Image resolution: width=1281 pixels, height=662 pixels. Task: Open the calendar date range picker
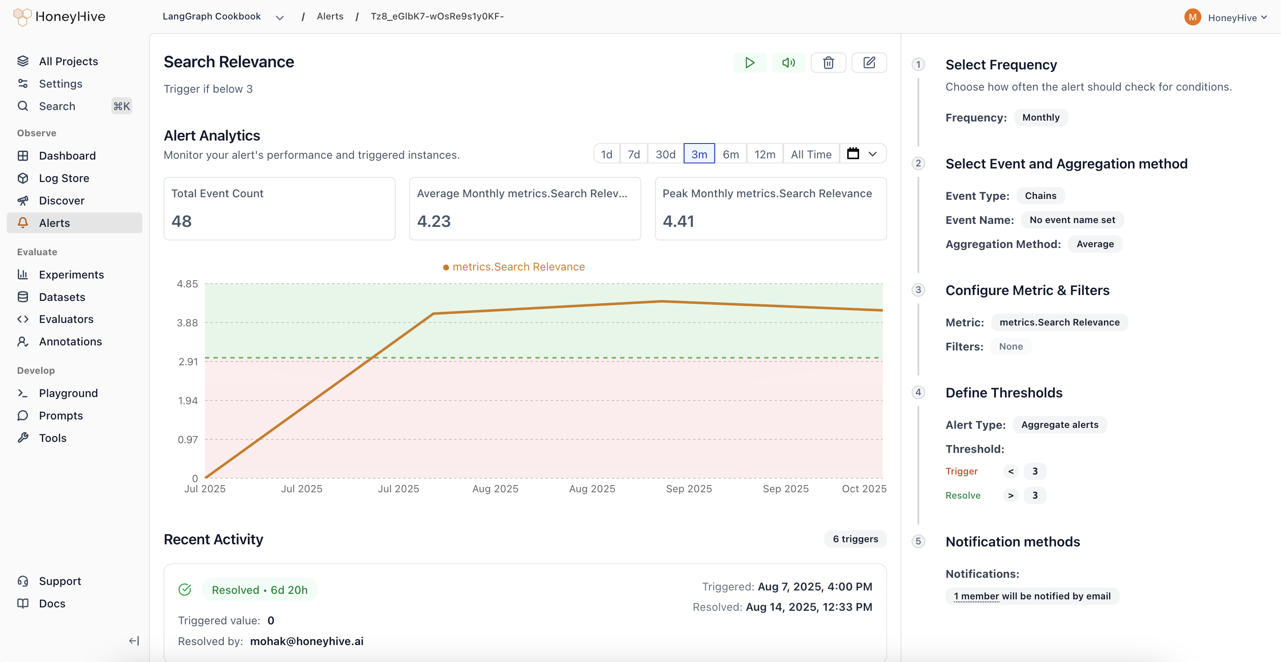[x=853, y=154]
